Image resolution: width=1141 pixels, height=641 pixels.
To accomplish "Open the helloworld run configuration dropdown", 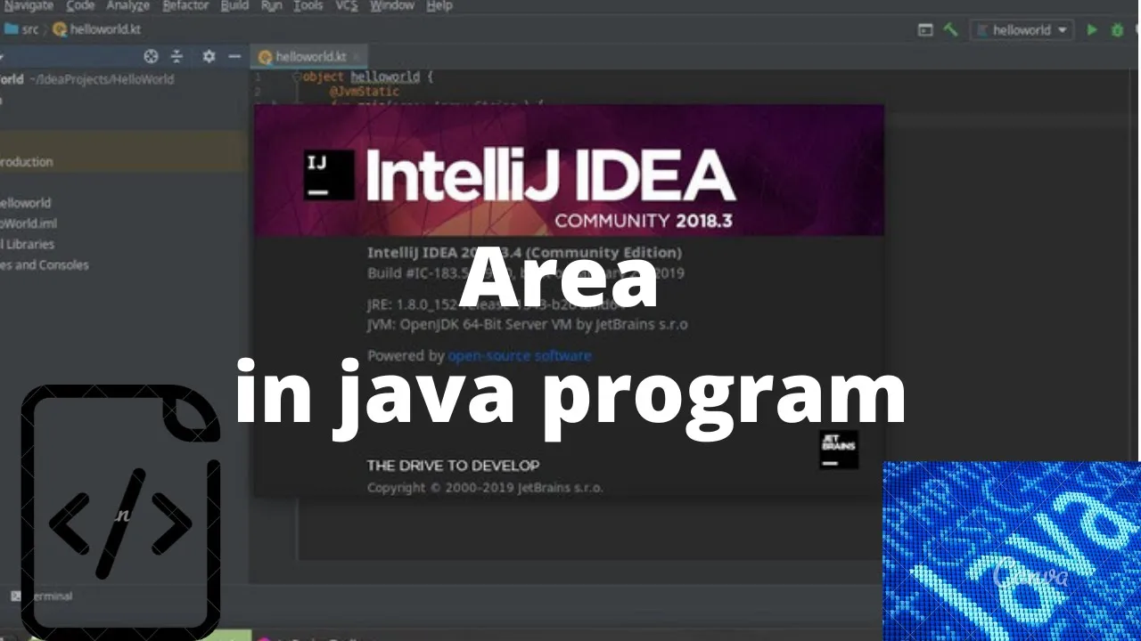I will pyautogui.click(x=1021, y=30).
